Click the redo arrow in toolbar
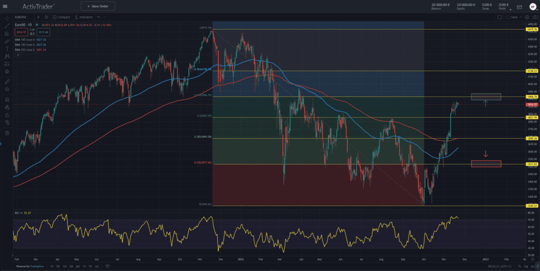Screen dimensions: 540x271 (105, 17)
